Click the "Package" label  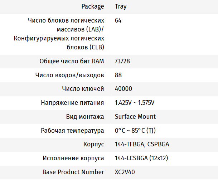pyautogui.click(x=93, y=6)
